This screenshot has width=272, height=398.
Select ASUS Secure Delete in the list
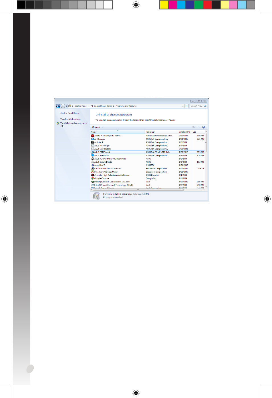[x=103, y=162]
